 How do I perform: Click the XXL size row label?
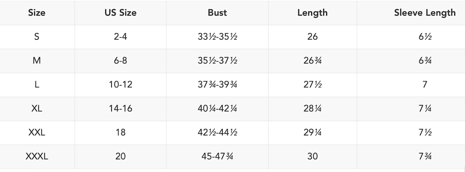(x=37, y=132)
